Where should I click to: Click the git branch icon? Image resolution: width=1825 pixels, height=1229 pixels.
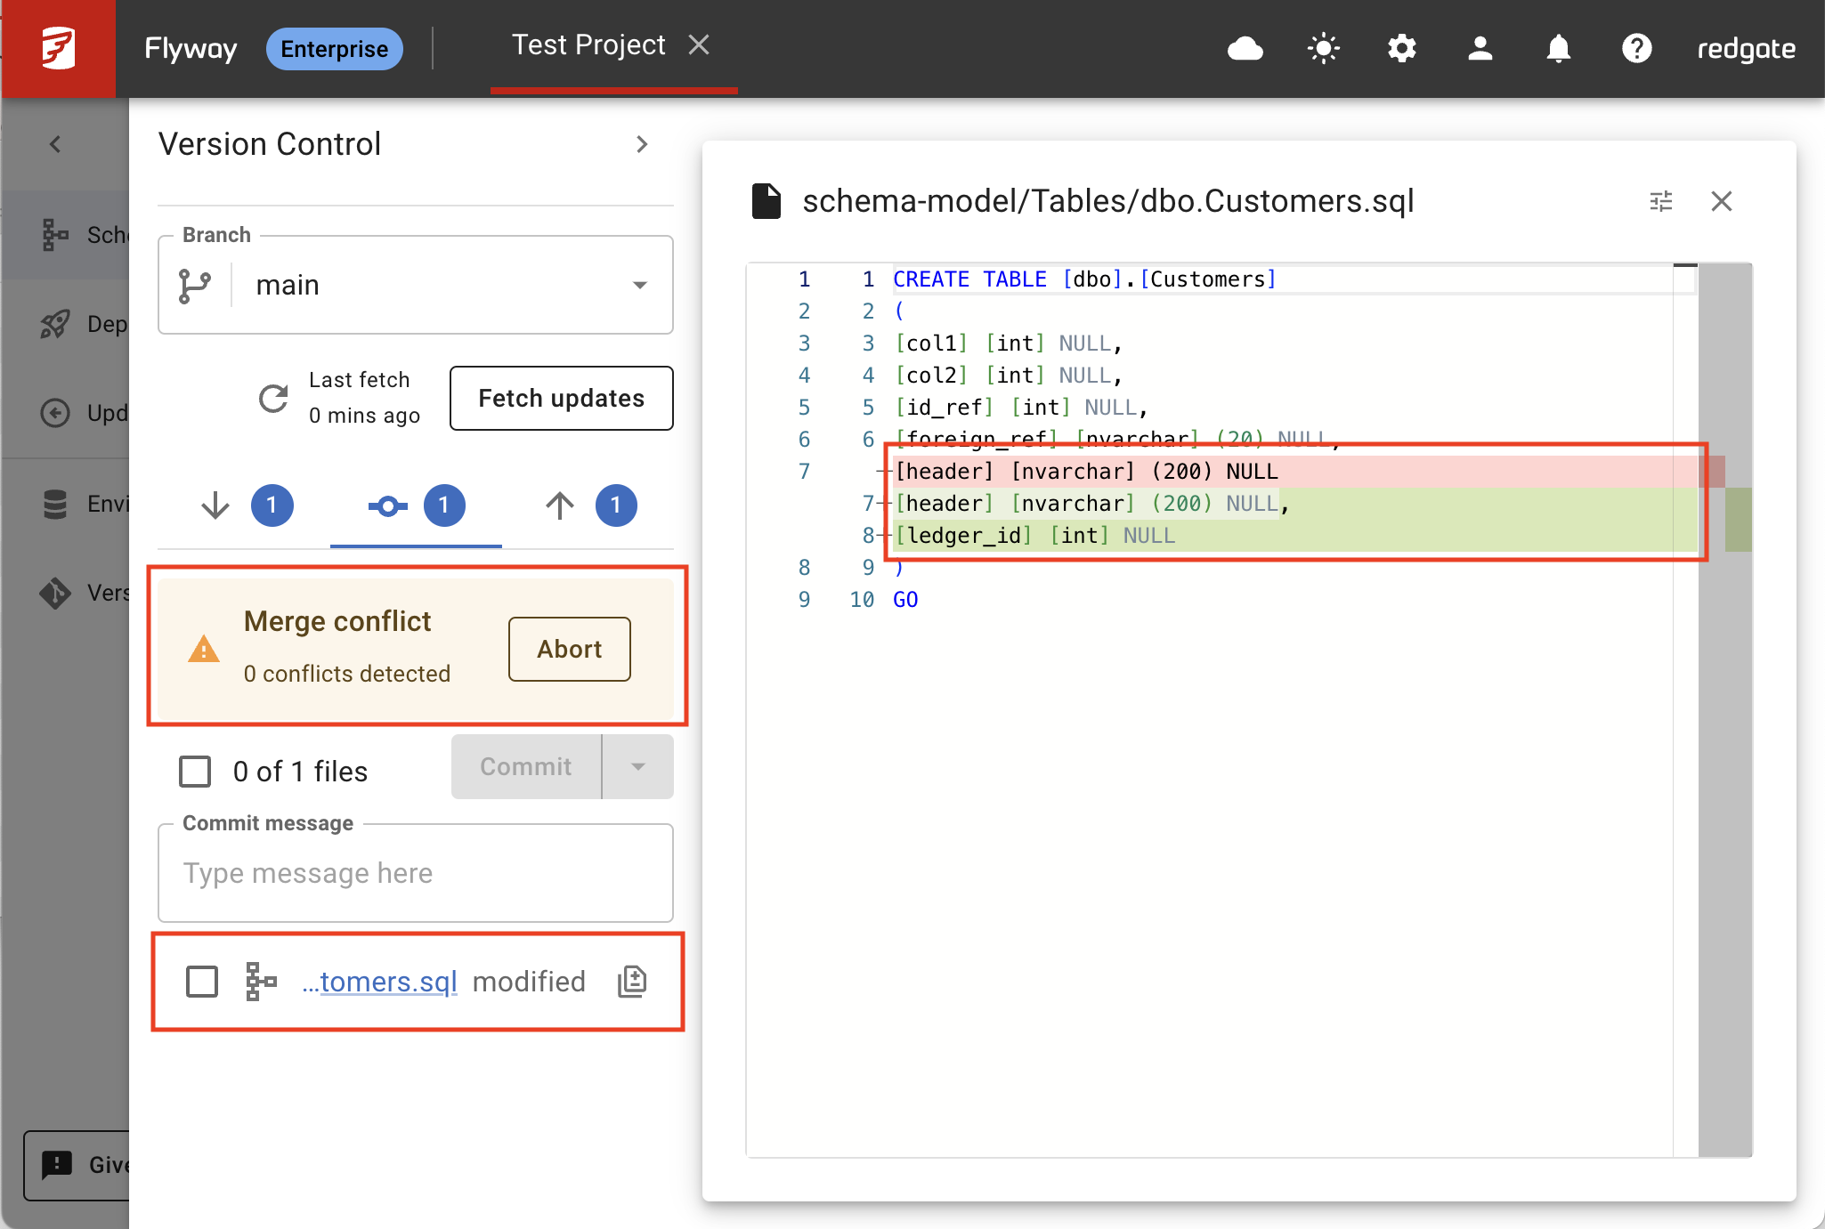coord(194,285)
